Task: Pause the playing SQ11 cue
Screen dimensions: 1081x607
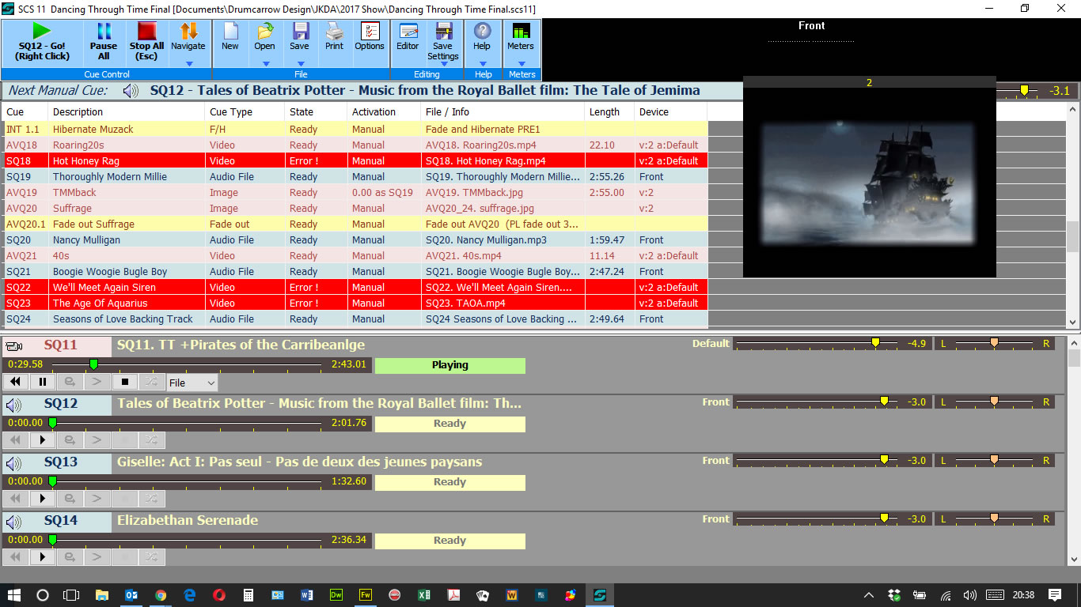Action: click(43, 383)
